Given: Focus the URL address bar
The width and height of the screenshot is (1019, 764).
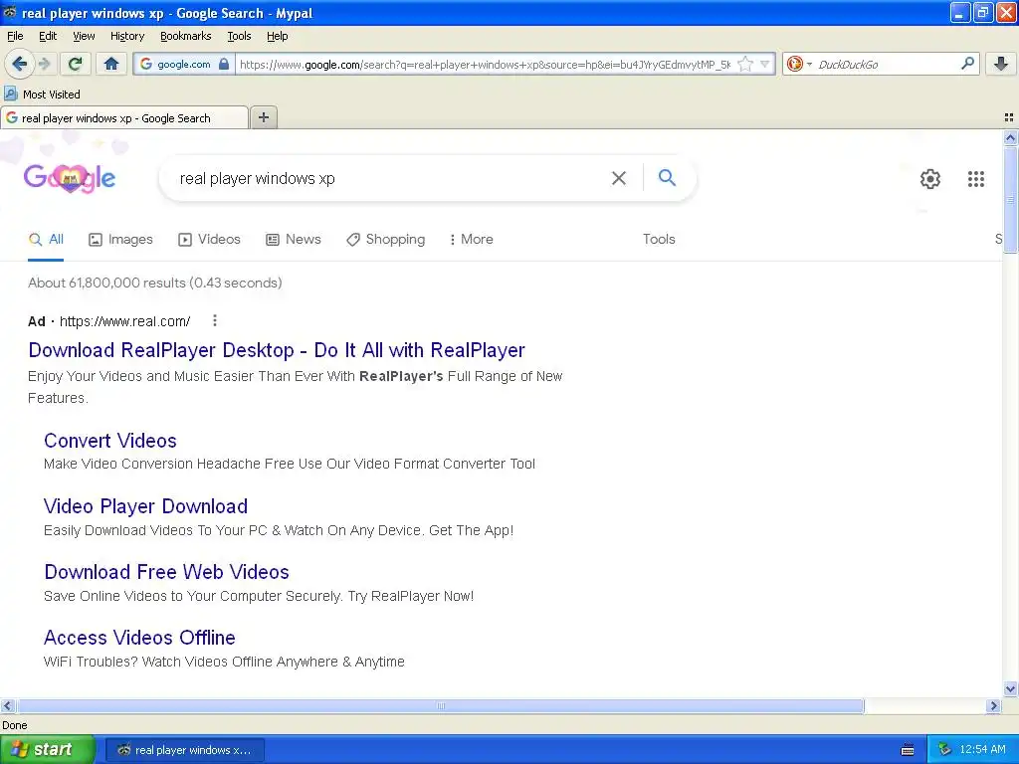Looking at the screenshot, I should pyautogui.click(x=485, y=64).
